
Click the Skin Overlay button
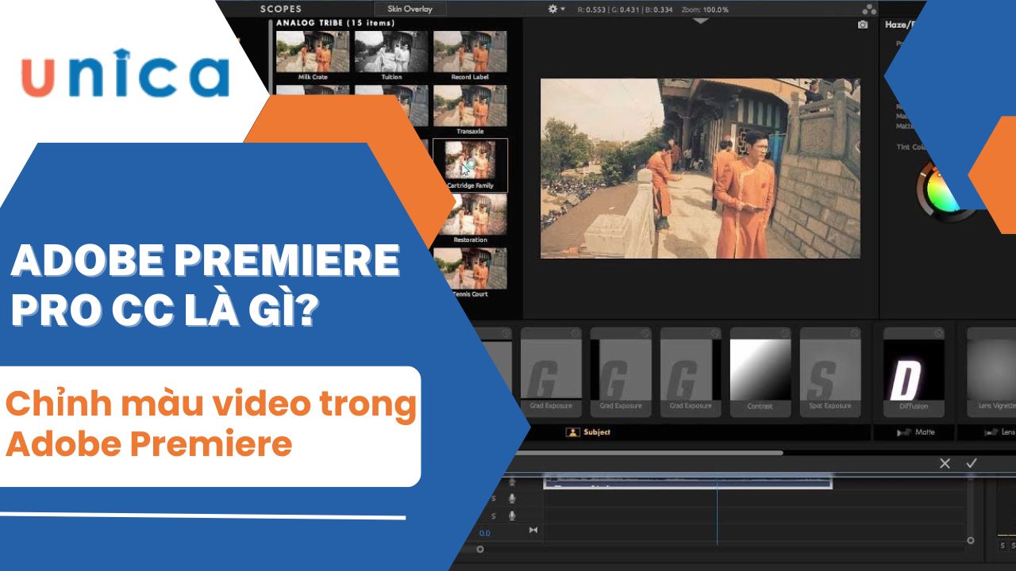(410, 9)
